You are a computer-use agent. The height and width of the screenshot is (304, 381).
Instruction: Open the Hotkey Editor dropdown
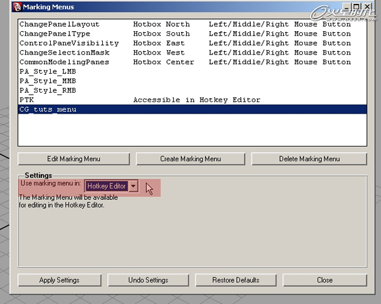tap(133, 187)
